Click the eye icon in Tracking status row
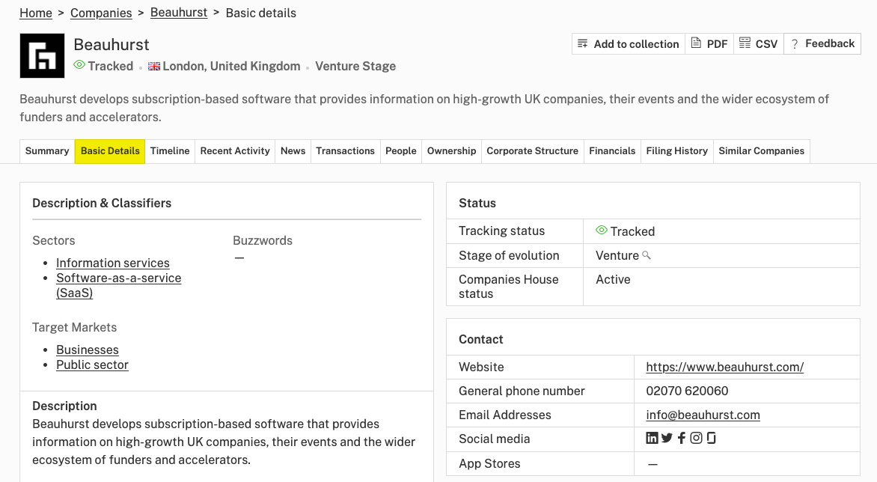This screenshot has height=482, width=877. click(x=602, y=231)
